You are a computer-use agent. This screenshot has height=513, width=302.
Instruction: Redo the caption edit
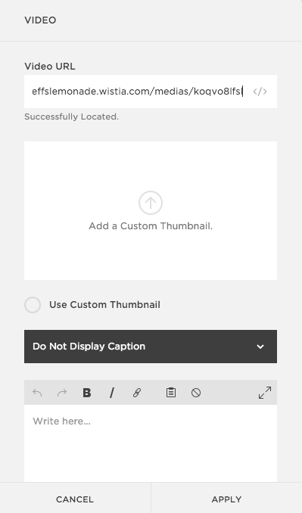pos(62,392)
